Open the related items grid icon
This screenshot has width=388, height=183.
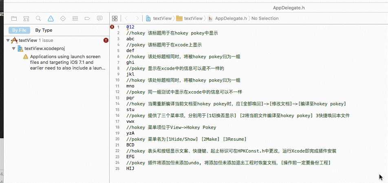(x=115, y=18)
